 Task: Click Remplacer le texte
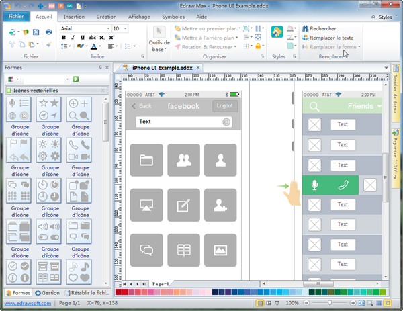tap(327, 38)
